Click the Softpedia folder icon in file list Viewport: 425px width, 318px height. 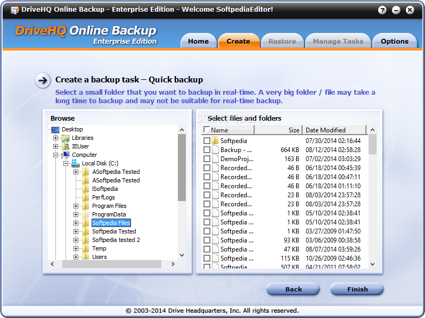point(215,140)
